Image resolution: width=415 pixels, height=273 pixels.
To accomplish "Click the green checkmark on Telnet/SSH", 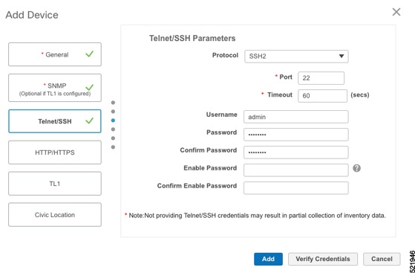I will 89,121.
